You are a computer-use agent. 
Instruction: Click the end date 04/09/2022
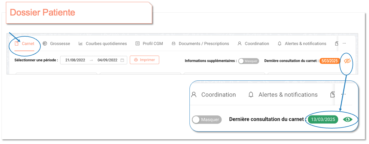point(107,60)
